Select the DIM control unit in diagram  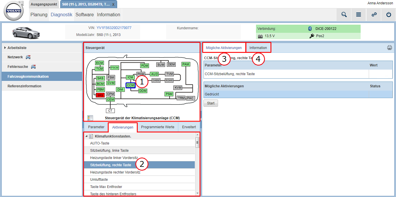(x=120, y=89)
